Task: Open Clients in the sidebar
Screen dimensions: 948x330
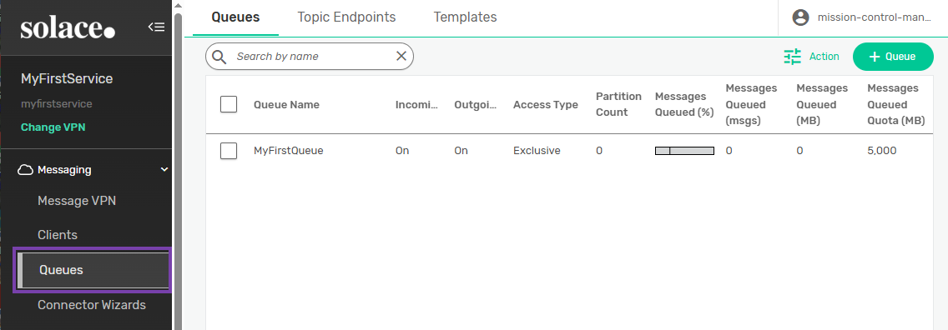Action: (x=58, y=235)
